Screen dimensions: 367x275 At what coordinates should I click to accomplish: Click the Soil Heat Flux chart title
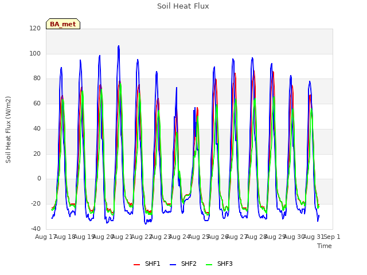(x=183, y=6)
